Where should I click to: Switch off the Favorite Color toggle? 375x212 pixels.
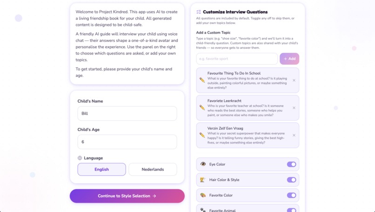click(x=292, y=196)
